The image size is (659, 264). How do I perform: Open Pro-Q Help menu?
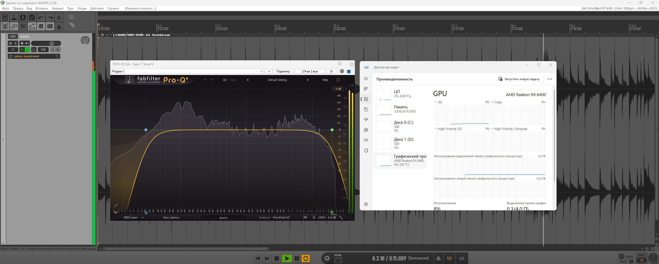coord(325,80)
